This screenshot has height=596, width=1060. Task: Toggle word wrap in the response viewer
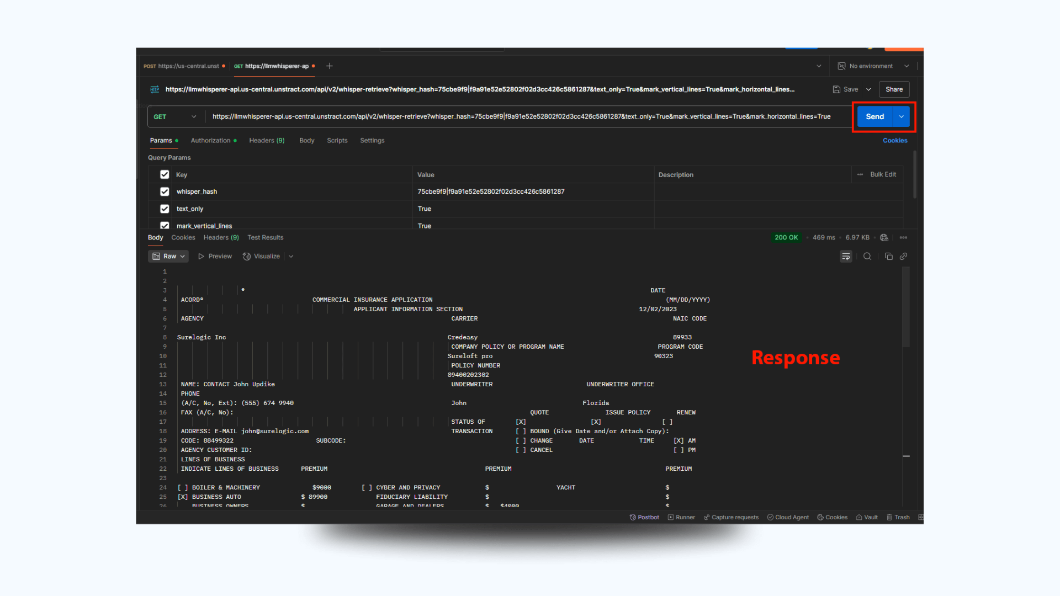[x=846, y=256]
